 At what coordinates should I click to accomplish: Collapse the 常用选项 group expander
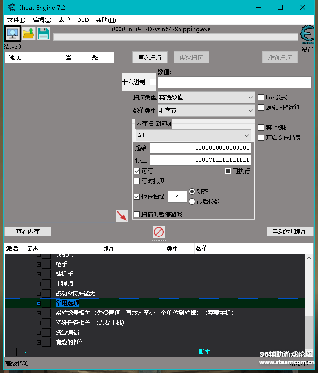tap(39, 303)
